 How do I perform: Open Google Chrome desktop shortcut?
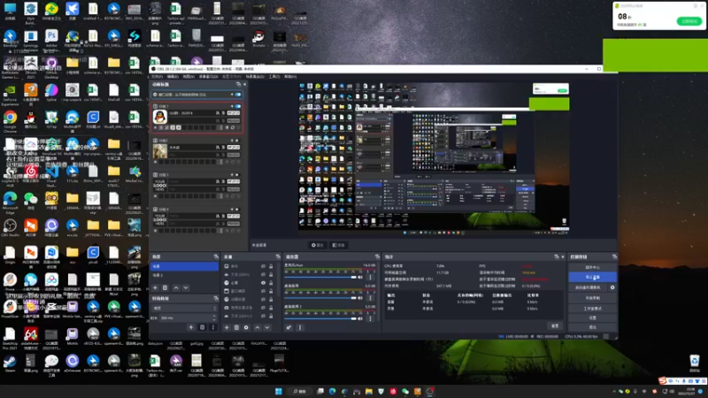coord(10,120)
